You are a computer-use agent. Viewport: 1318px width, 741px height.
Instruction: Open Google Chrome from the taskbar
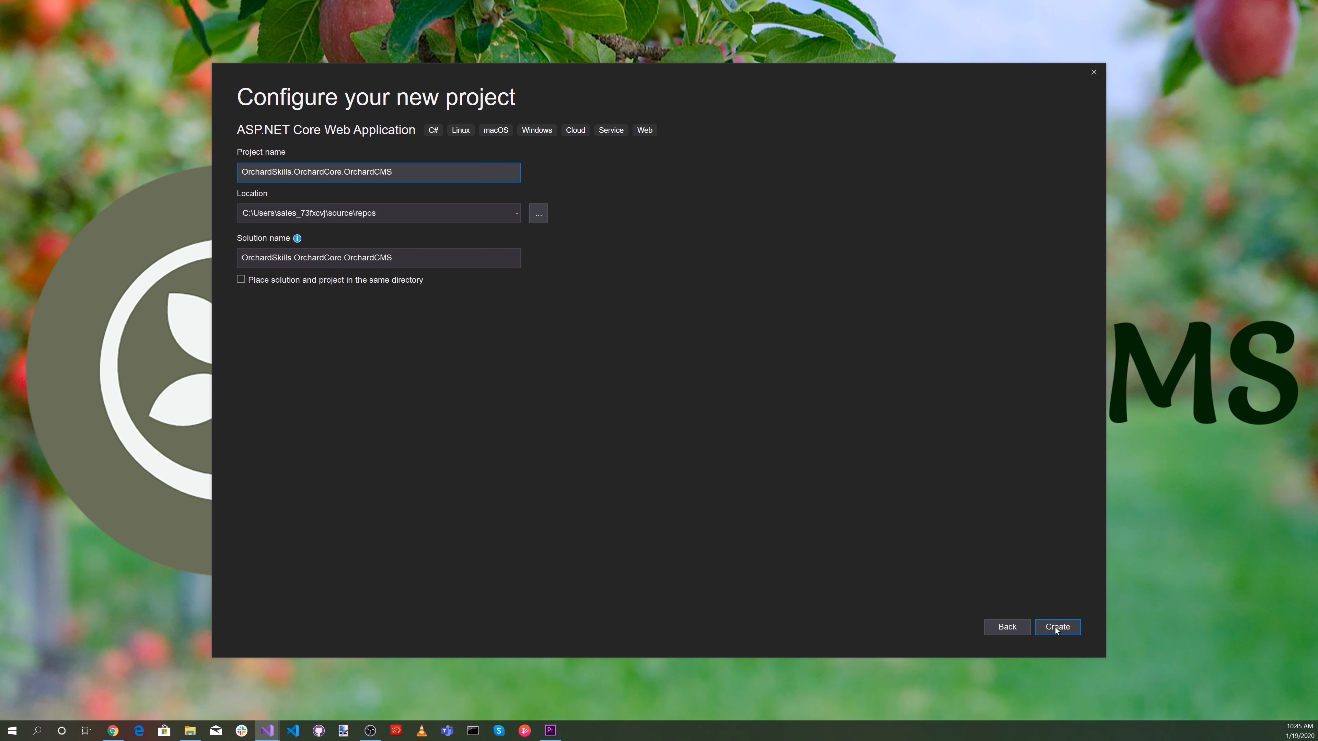click(113, 730)
